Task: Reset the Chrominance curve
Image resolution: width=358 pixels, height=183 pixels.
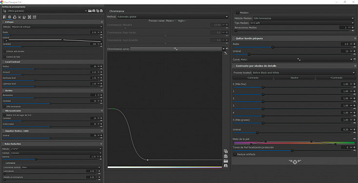Action: [x=227, y=49]
